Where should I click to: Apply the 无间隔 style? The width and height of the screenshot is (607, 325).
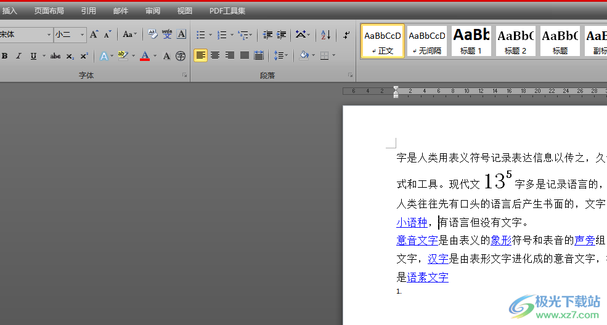427,41
